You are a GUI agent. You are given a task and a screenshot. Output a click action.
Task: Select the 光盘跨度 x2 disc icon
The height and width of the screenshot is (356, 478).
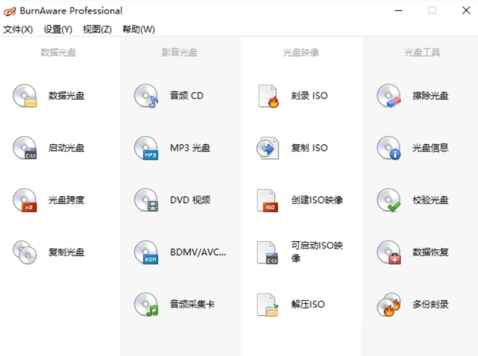point(24,200)
